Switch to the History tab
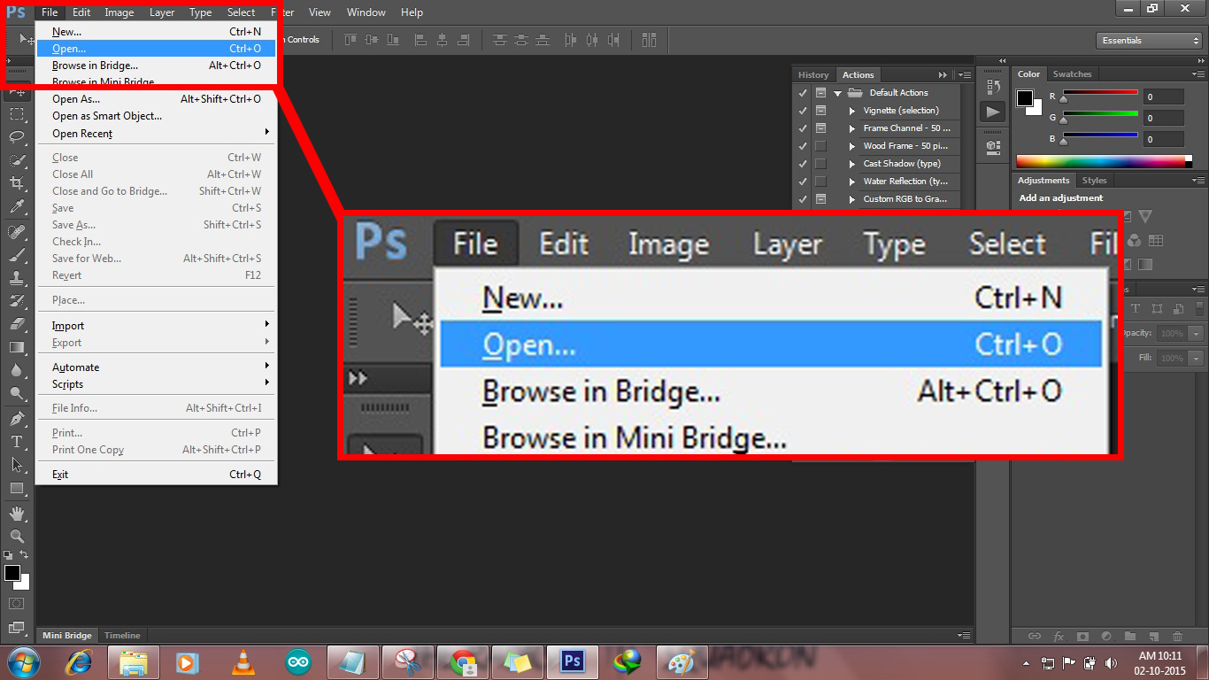This screenshot has width=1209, height=680. (x=813, y=75)
